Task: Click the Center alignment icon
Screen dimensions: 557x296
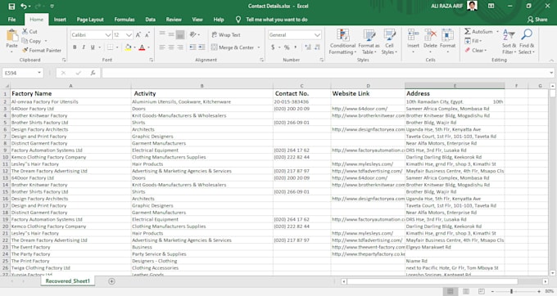Action: click(171, 47)
